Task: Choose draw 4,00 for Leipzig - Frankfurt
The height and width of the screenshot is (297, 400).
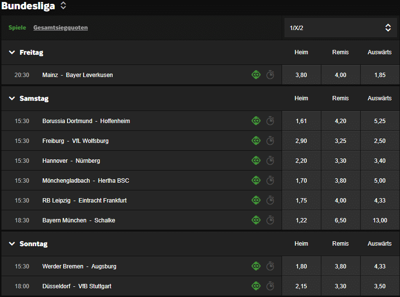Action: (x=341, y=201)
